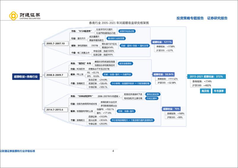The height and width of the screenshot is (168, 238).
Task: Click '宏观经济增速向下走' text
Action: [x=133, y=94]
